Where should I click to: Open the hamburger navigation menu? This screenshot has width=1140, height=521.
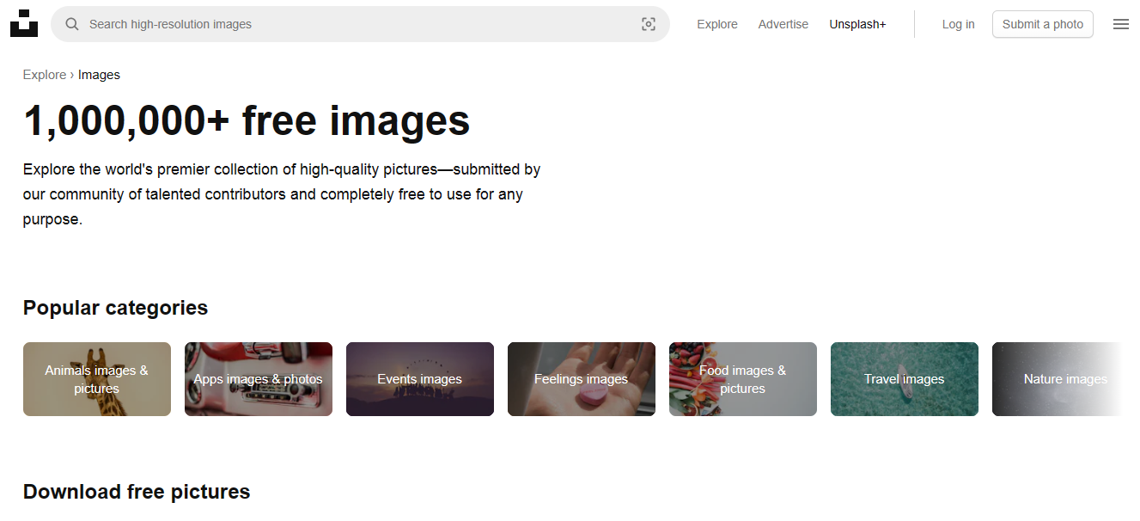click(1120, 24)
